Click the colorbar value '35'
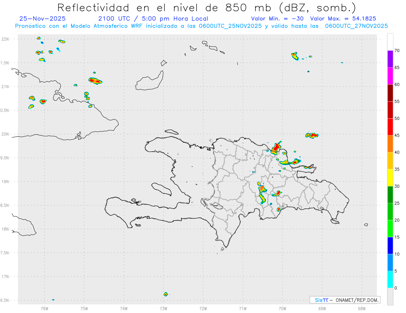The width and height of the screenshot is (406, 313). click(x=397, y=169)
